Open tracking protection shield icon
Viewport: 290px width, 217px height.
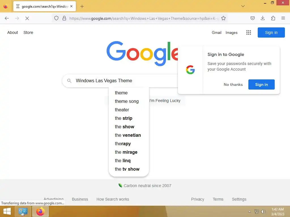(x=56, y=18)
